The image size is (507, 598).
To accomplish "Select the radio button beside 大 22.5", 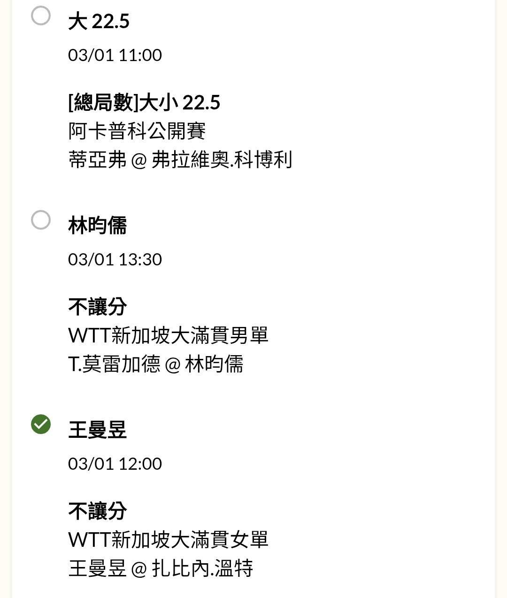I will pyautogui.click(x=41, y=16).
